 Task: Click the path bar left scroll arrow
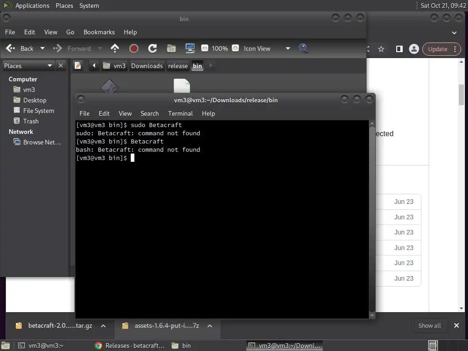[94, 65]
